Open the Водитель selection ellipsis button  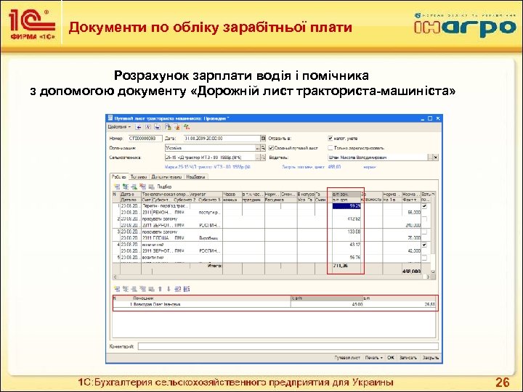(x=430, y=158)
